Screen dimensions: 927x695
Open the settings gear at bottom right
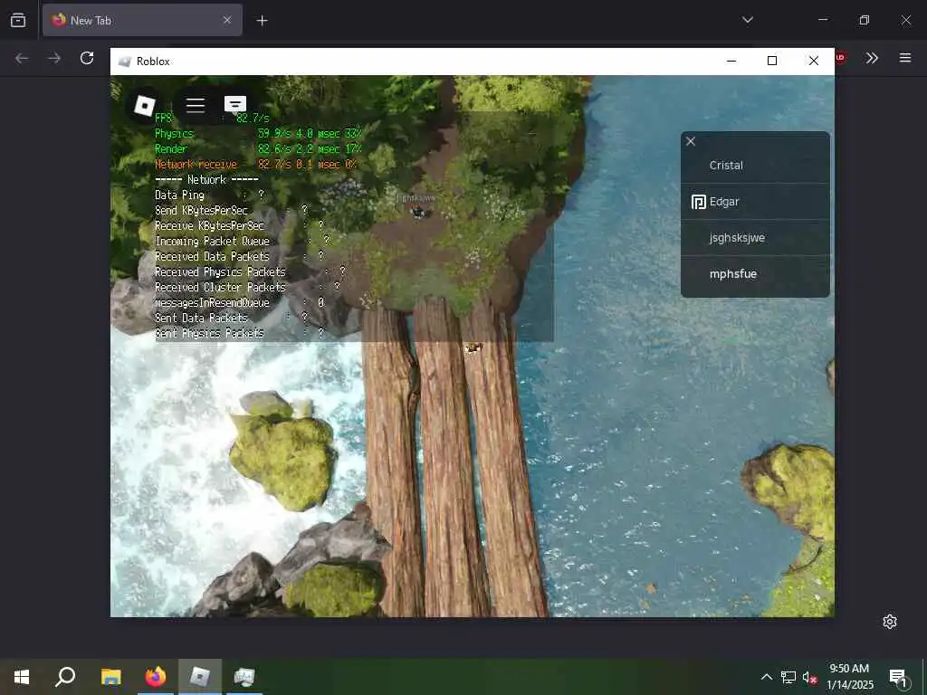pyautogui.click(x=890, y=622)
